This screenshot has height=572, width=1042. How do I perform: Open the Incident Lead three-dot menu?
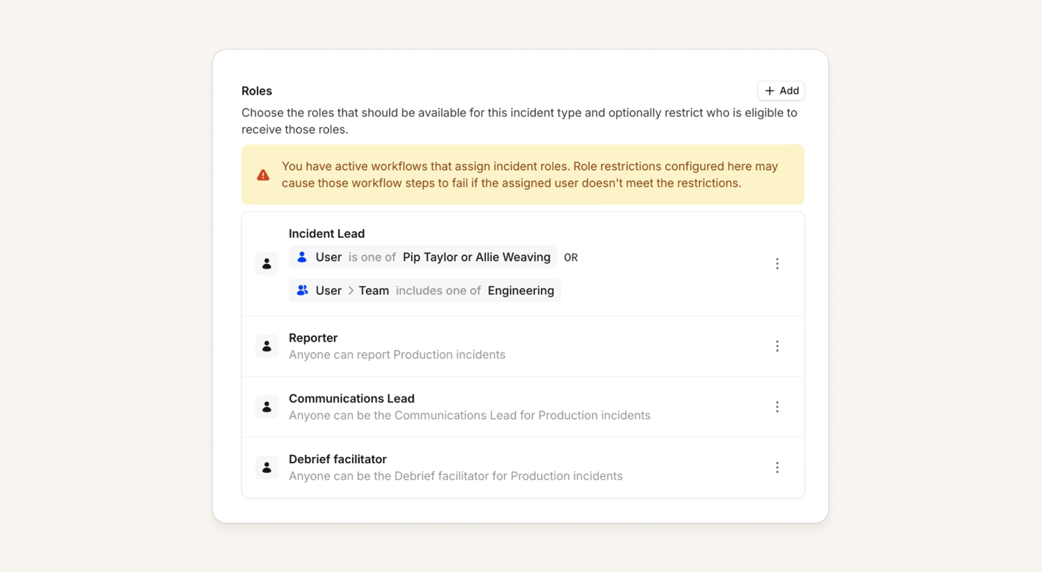[x=777, y=263]
